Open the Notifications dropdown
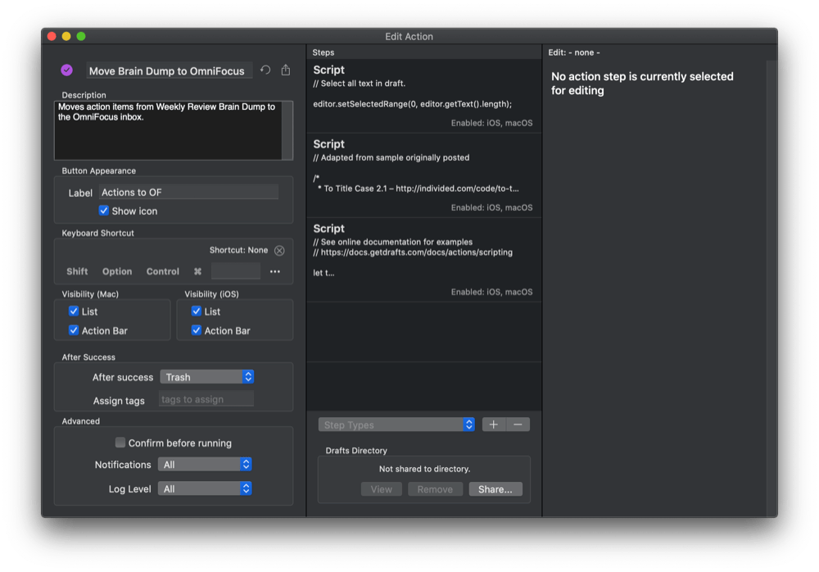This screenshot has height=572, width=819. [x=205, y=465]
